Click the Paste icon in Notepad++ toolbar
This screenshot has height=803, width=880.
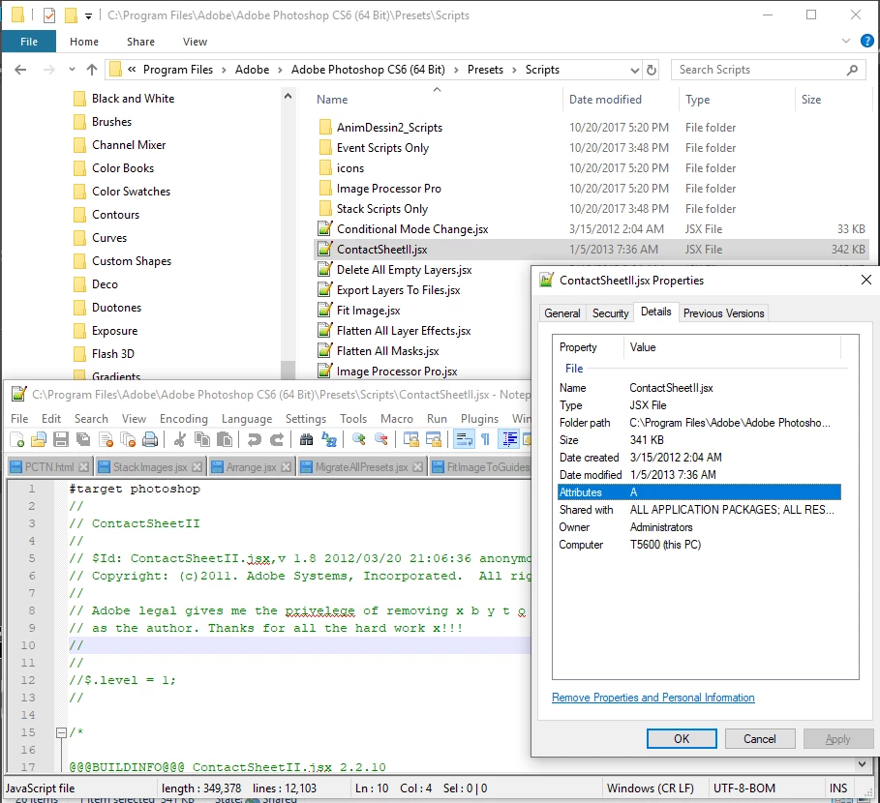[x=225, y=439]
